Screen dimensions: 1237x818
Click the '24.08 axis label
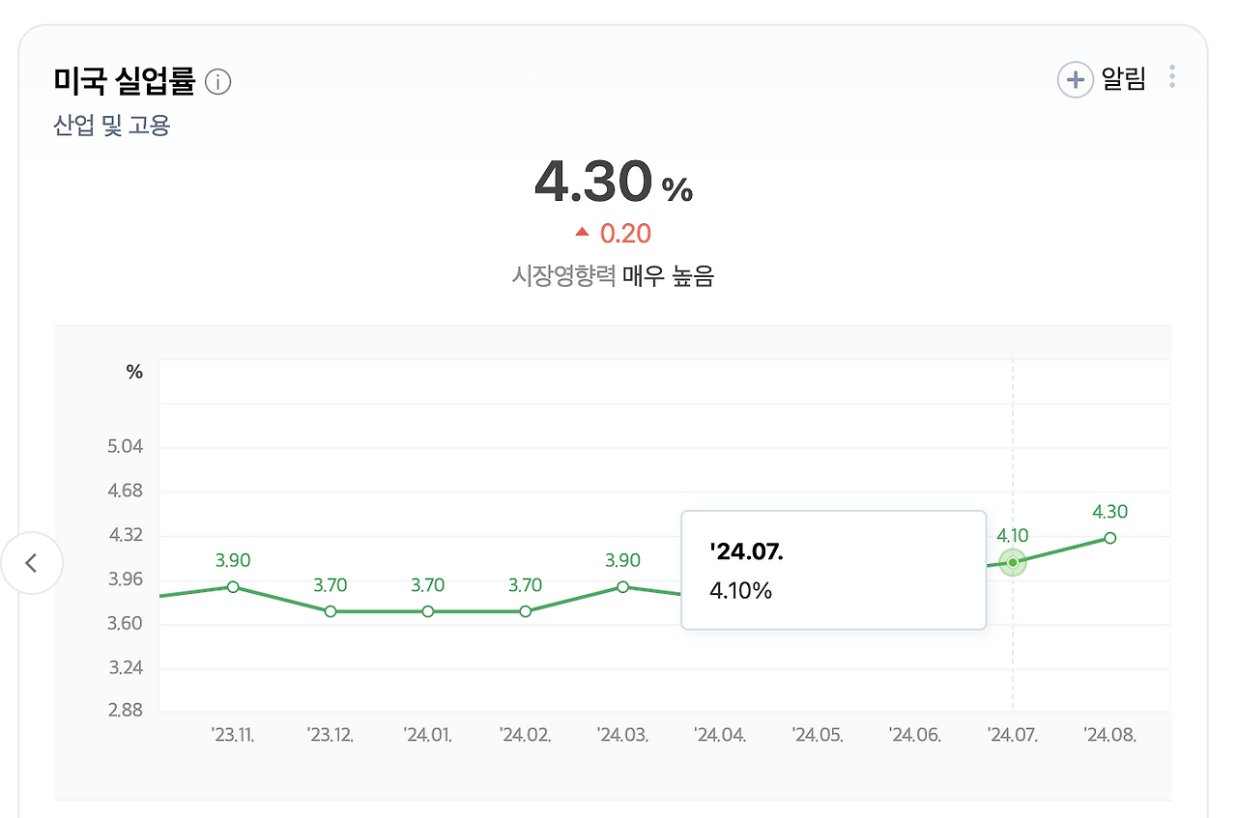(x=1109, y=734)
